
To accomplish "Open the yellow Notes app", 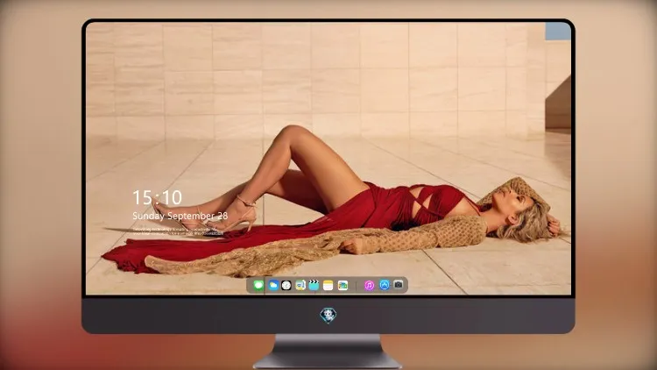I will pos(328,285).
